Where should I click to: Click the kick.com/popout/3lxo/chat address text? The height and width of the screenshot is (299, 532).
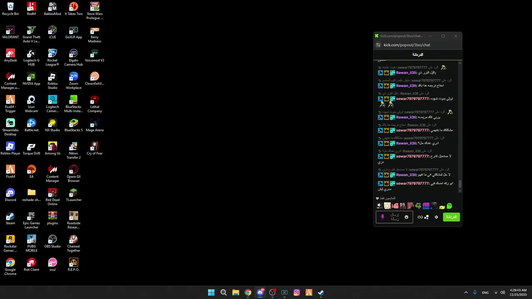click(x=407, y=45)
